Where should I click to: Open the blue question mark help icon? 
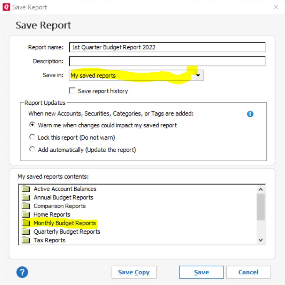22,272
